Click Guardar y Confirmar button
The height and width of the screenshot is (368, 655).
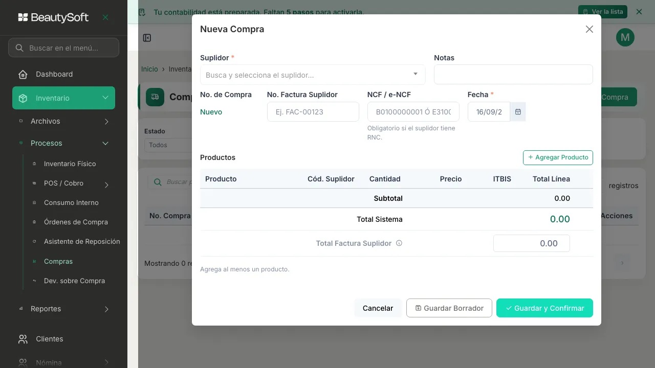(544, 308)
